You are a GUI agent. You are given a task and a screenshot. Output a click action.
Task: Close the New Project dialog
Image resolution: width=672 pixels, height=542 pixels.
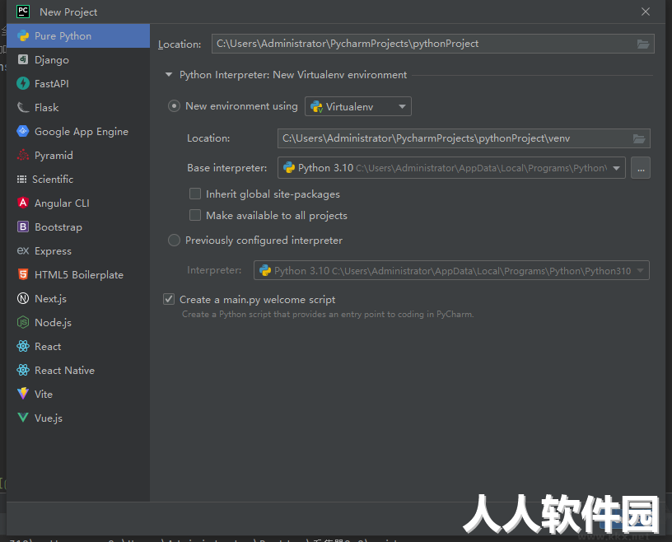point(646,12)
